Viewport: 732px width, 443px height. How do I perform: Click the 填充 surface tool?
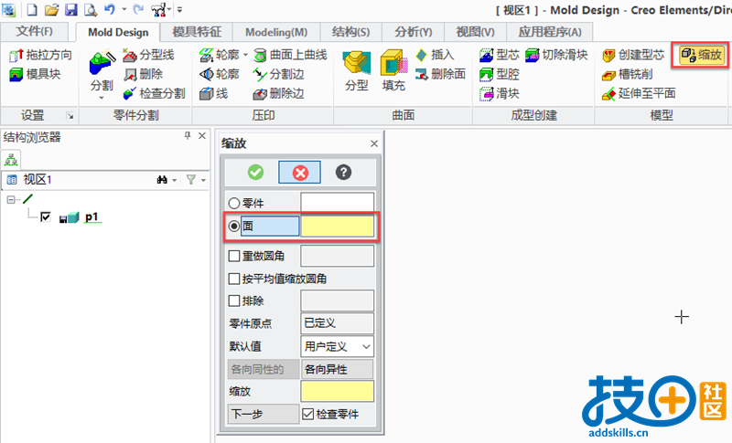393,71
